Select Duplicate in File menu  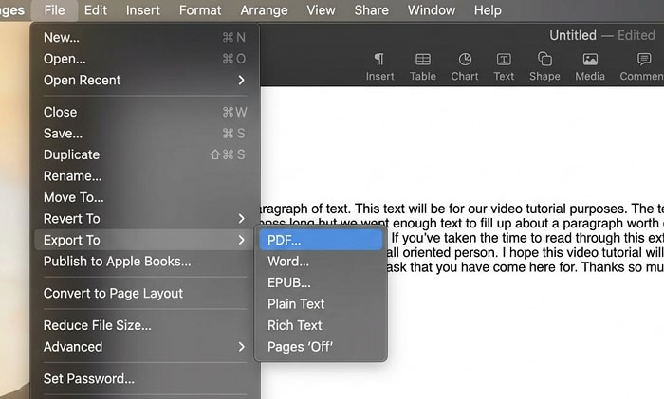[x=144, y=154]
